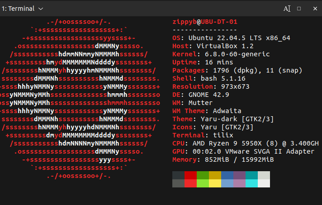Close the terminal pane with the X icon
The width and height of the screenshot is (322, 205).
[315, 9]
